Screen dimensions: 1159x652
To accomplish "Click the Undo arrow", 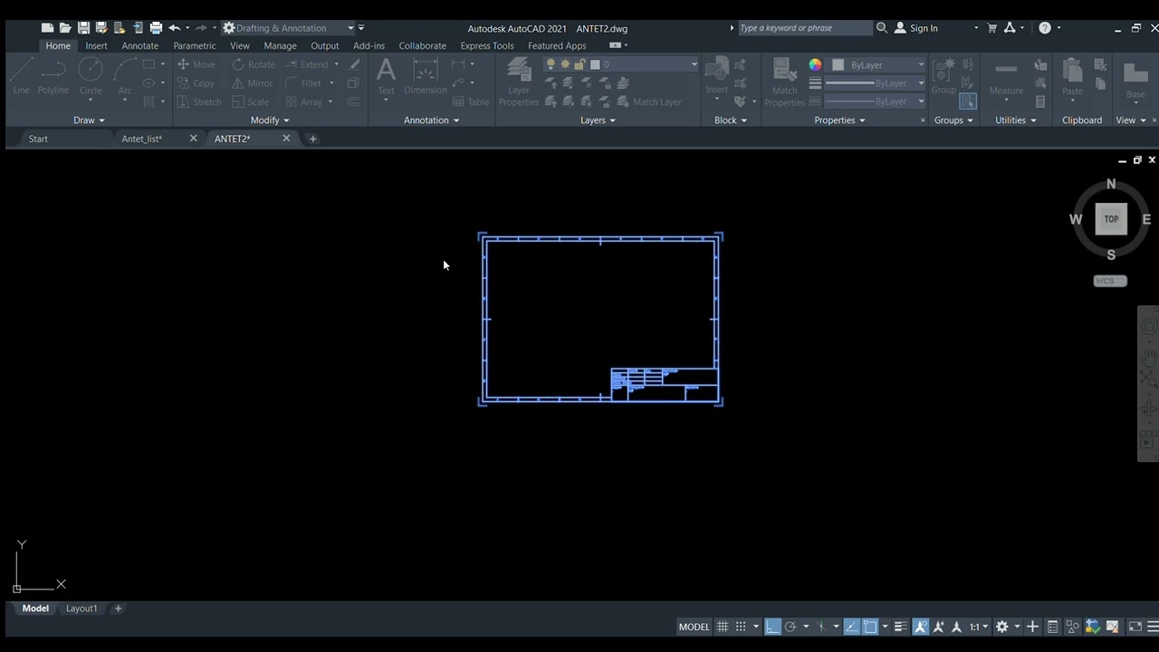I will tap(174, 28).
